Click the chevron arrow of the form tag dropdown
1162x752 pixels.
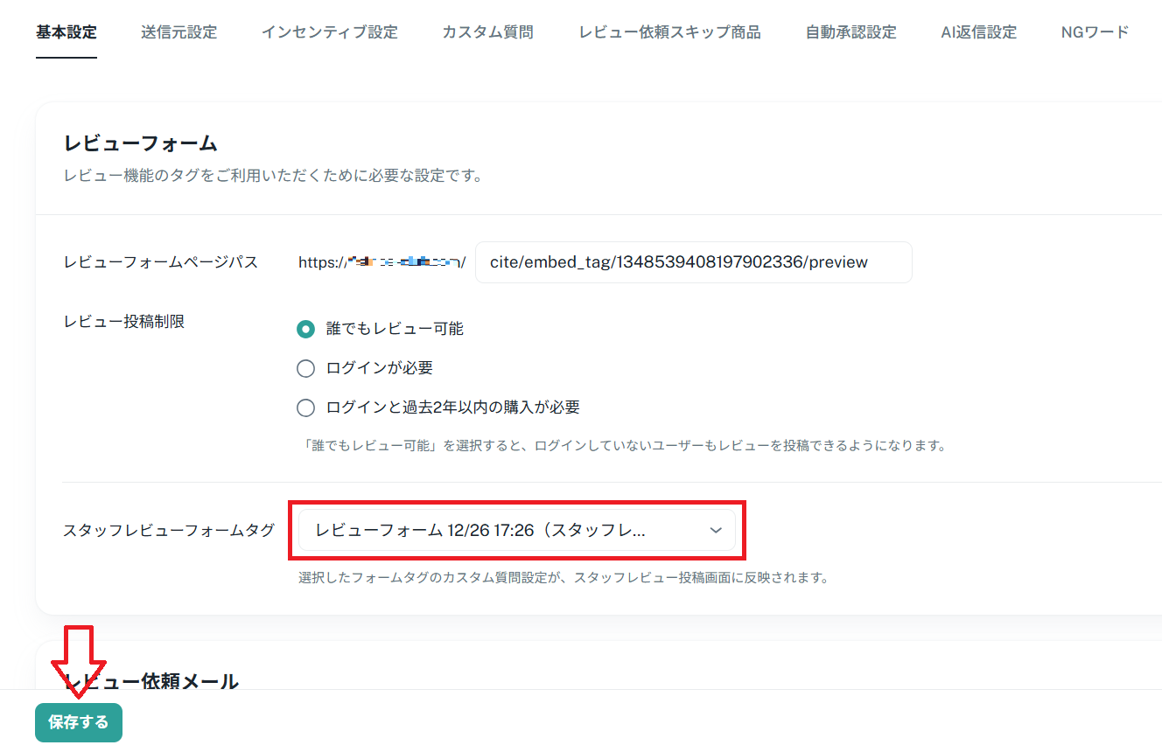coord(716,530)
